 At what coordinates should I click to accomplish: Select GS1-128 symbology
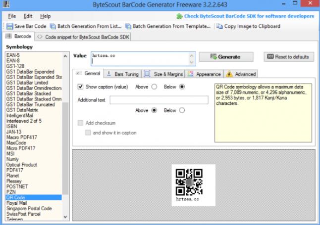[x=15, y=66]
